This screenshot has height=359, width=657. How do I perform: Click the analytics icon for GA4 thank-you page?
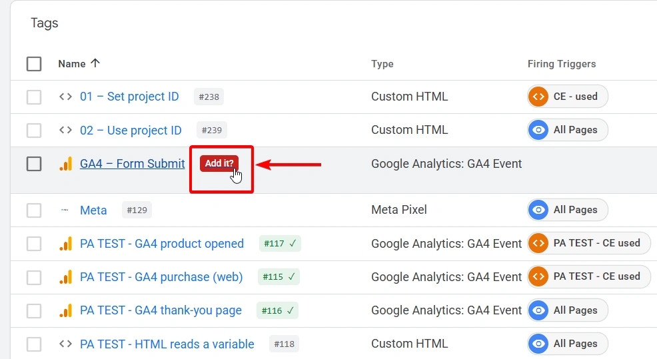[x=65, y=311]
